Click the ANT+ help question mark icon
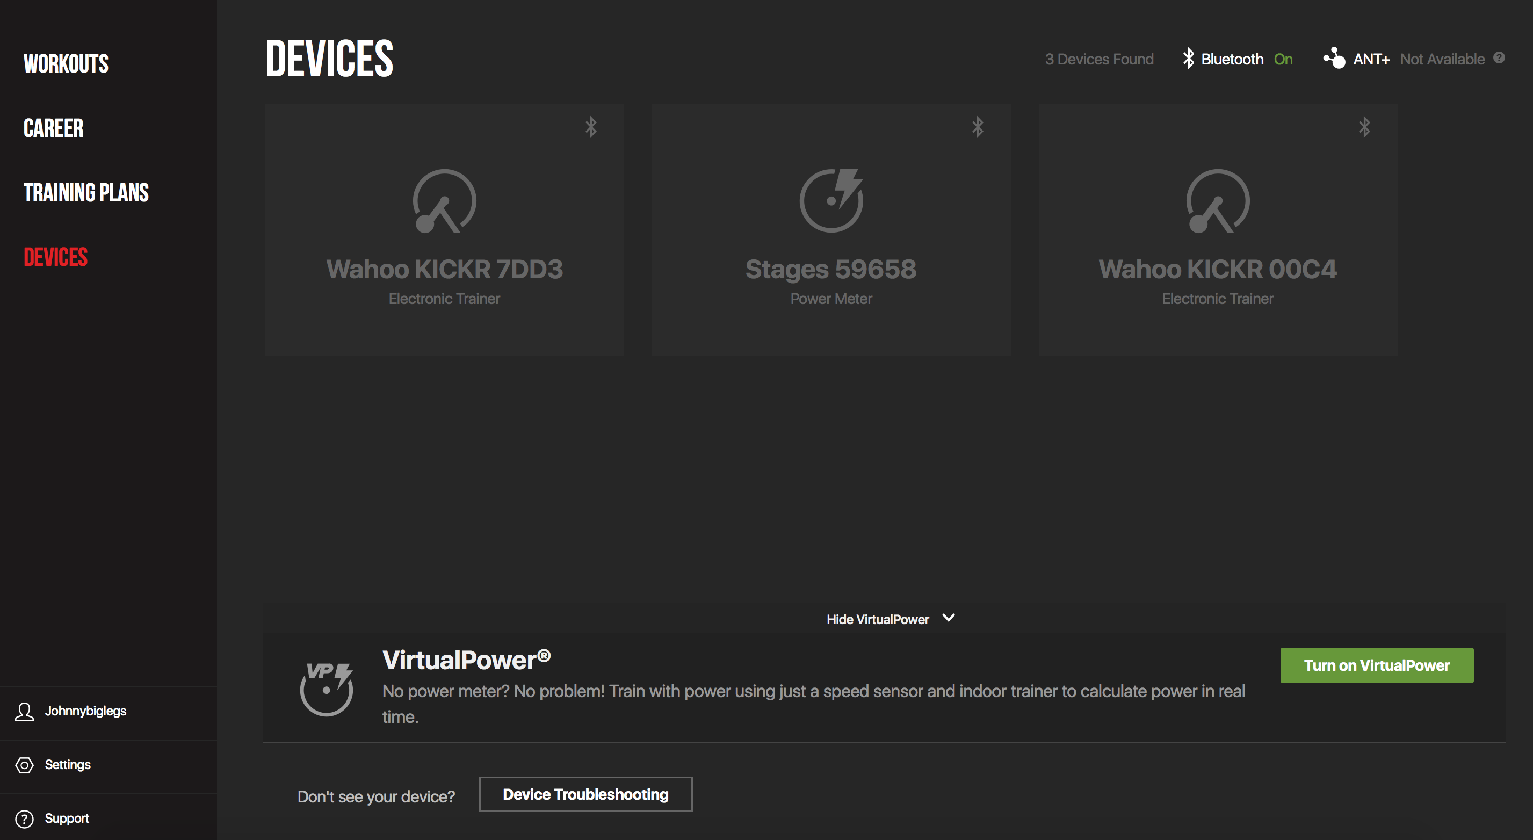 (1499, 57)
